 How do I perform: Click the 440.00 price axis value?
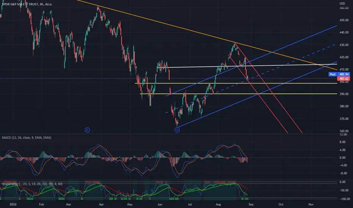(x=344, y=33)
